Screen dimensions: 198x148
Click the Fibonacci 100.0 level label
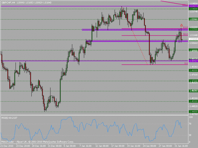click(x=185, y=5)
